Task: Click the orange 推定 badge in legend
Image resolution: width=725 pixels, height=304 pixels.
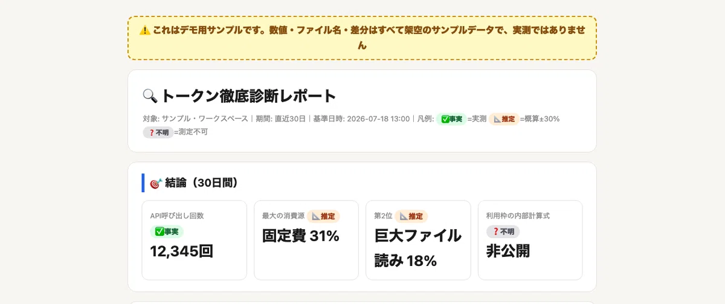Action: pyautogui.click(x=504, y=119)
